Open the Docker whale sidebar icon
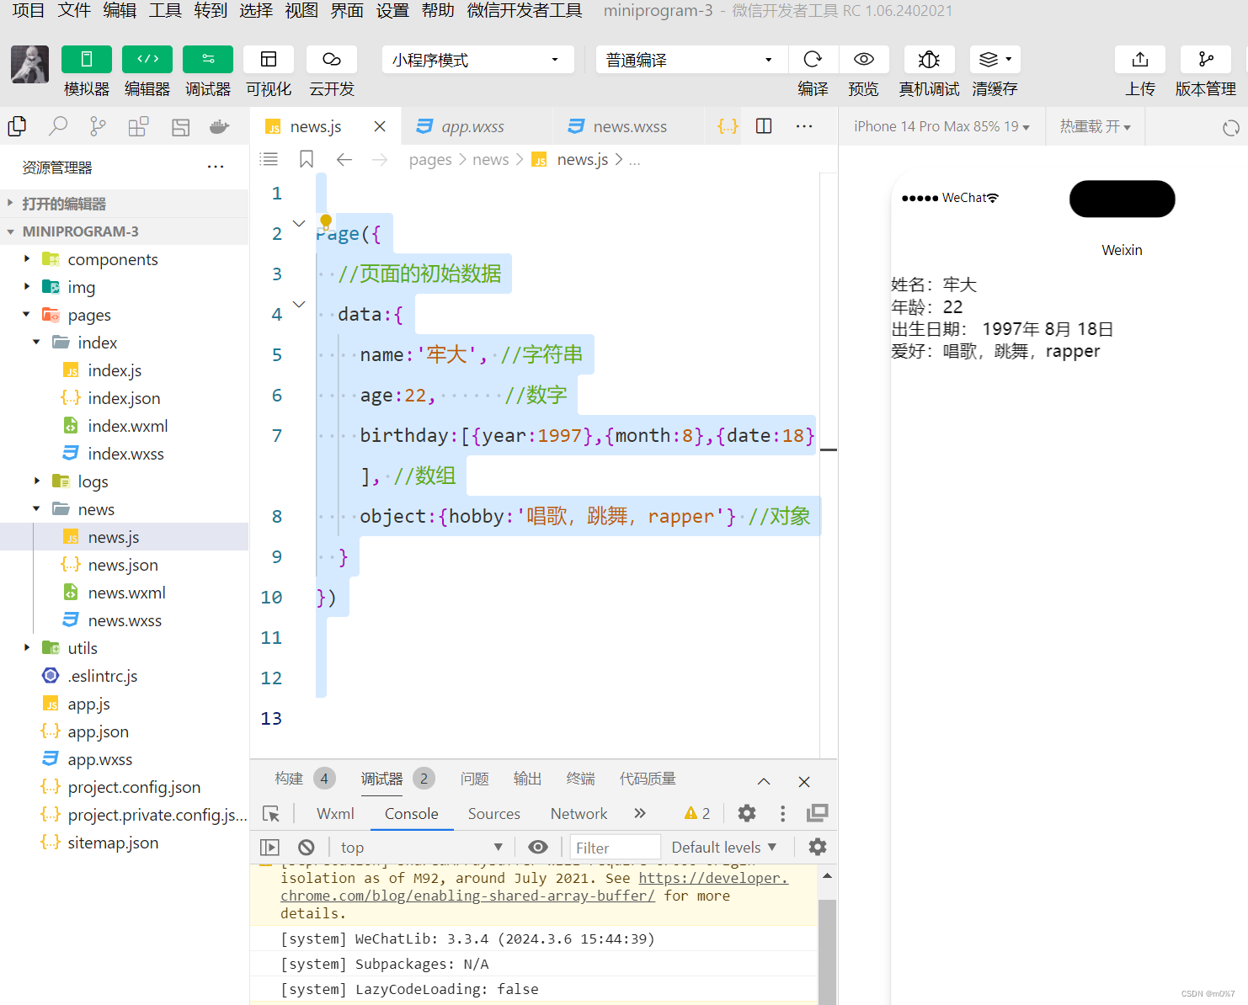The width and height of the screenshot is (1248, 1005). [x=219, y=126]
